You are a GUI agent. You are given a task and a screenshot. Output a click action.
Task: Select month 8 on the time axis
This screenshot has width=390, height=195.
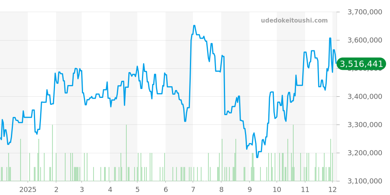(221, 190)
